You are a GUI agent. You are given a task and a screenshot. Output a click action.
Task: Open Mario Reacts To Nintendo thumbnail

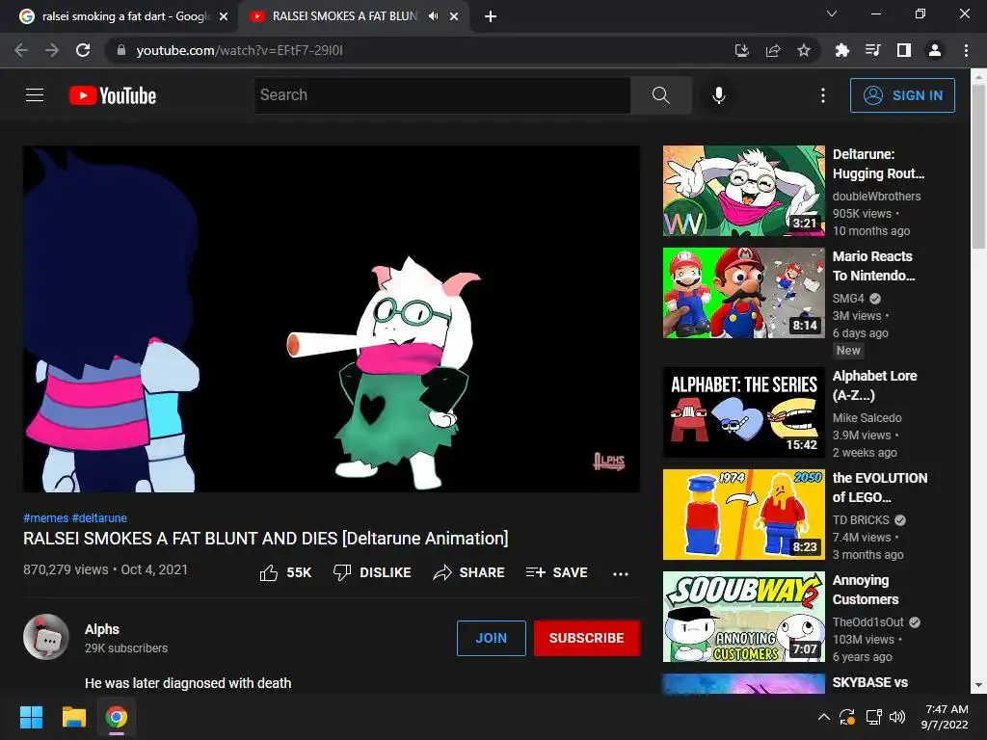click(743, 293)
